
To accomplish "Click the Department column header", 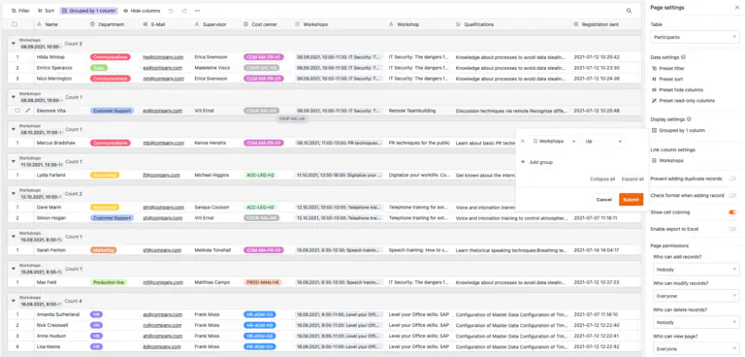I will (x=112, y=24).
